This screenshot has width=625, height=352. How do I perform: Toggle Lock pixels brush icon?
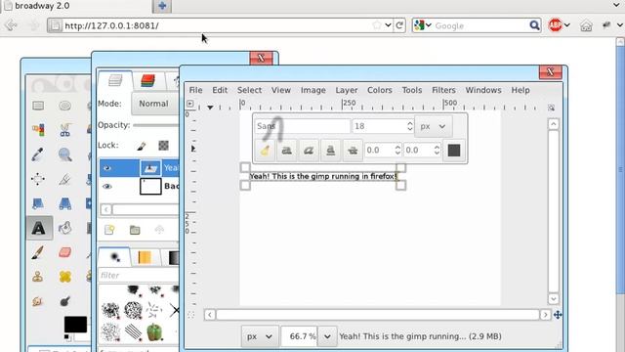click(x=141, y=146)
